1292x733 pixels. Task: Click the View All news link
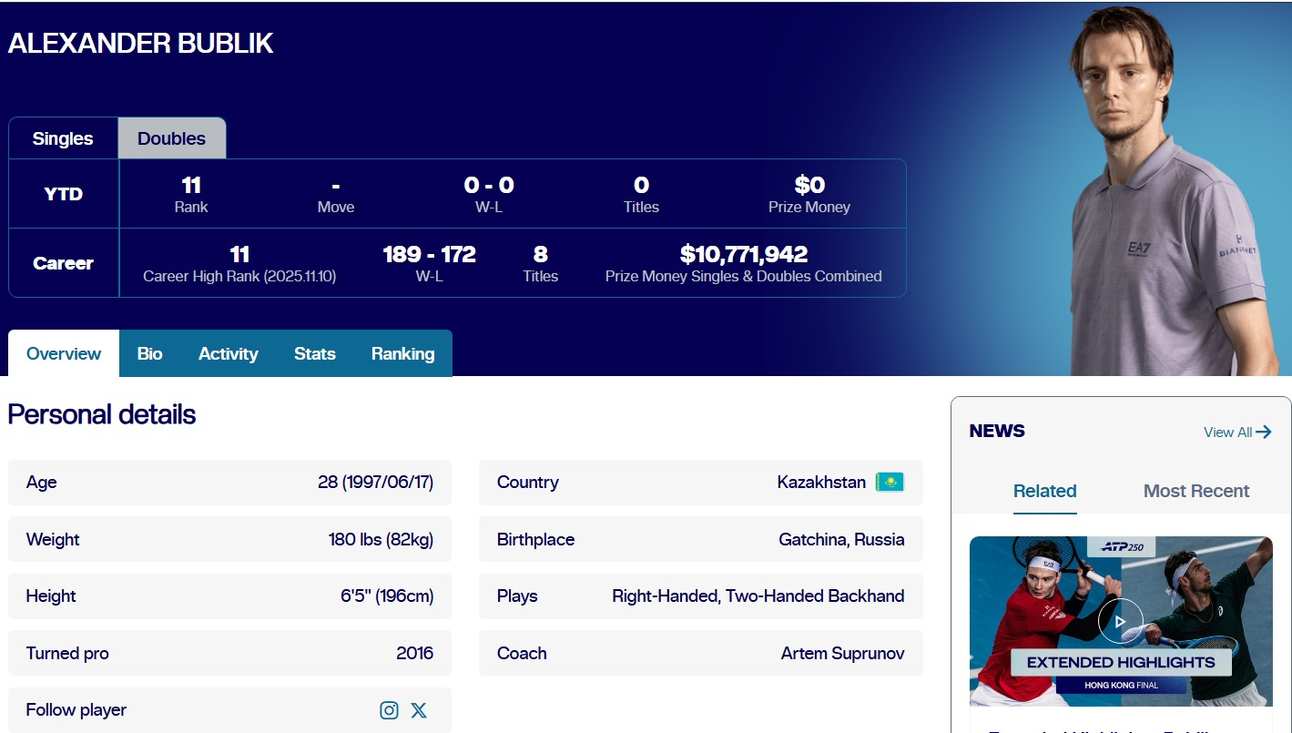1227,433
